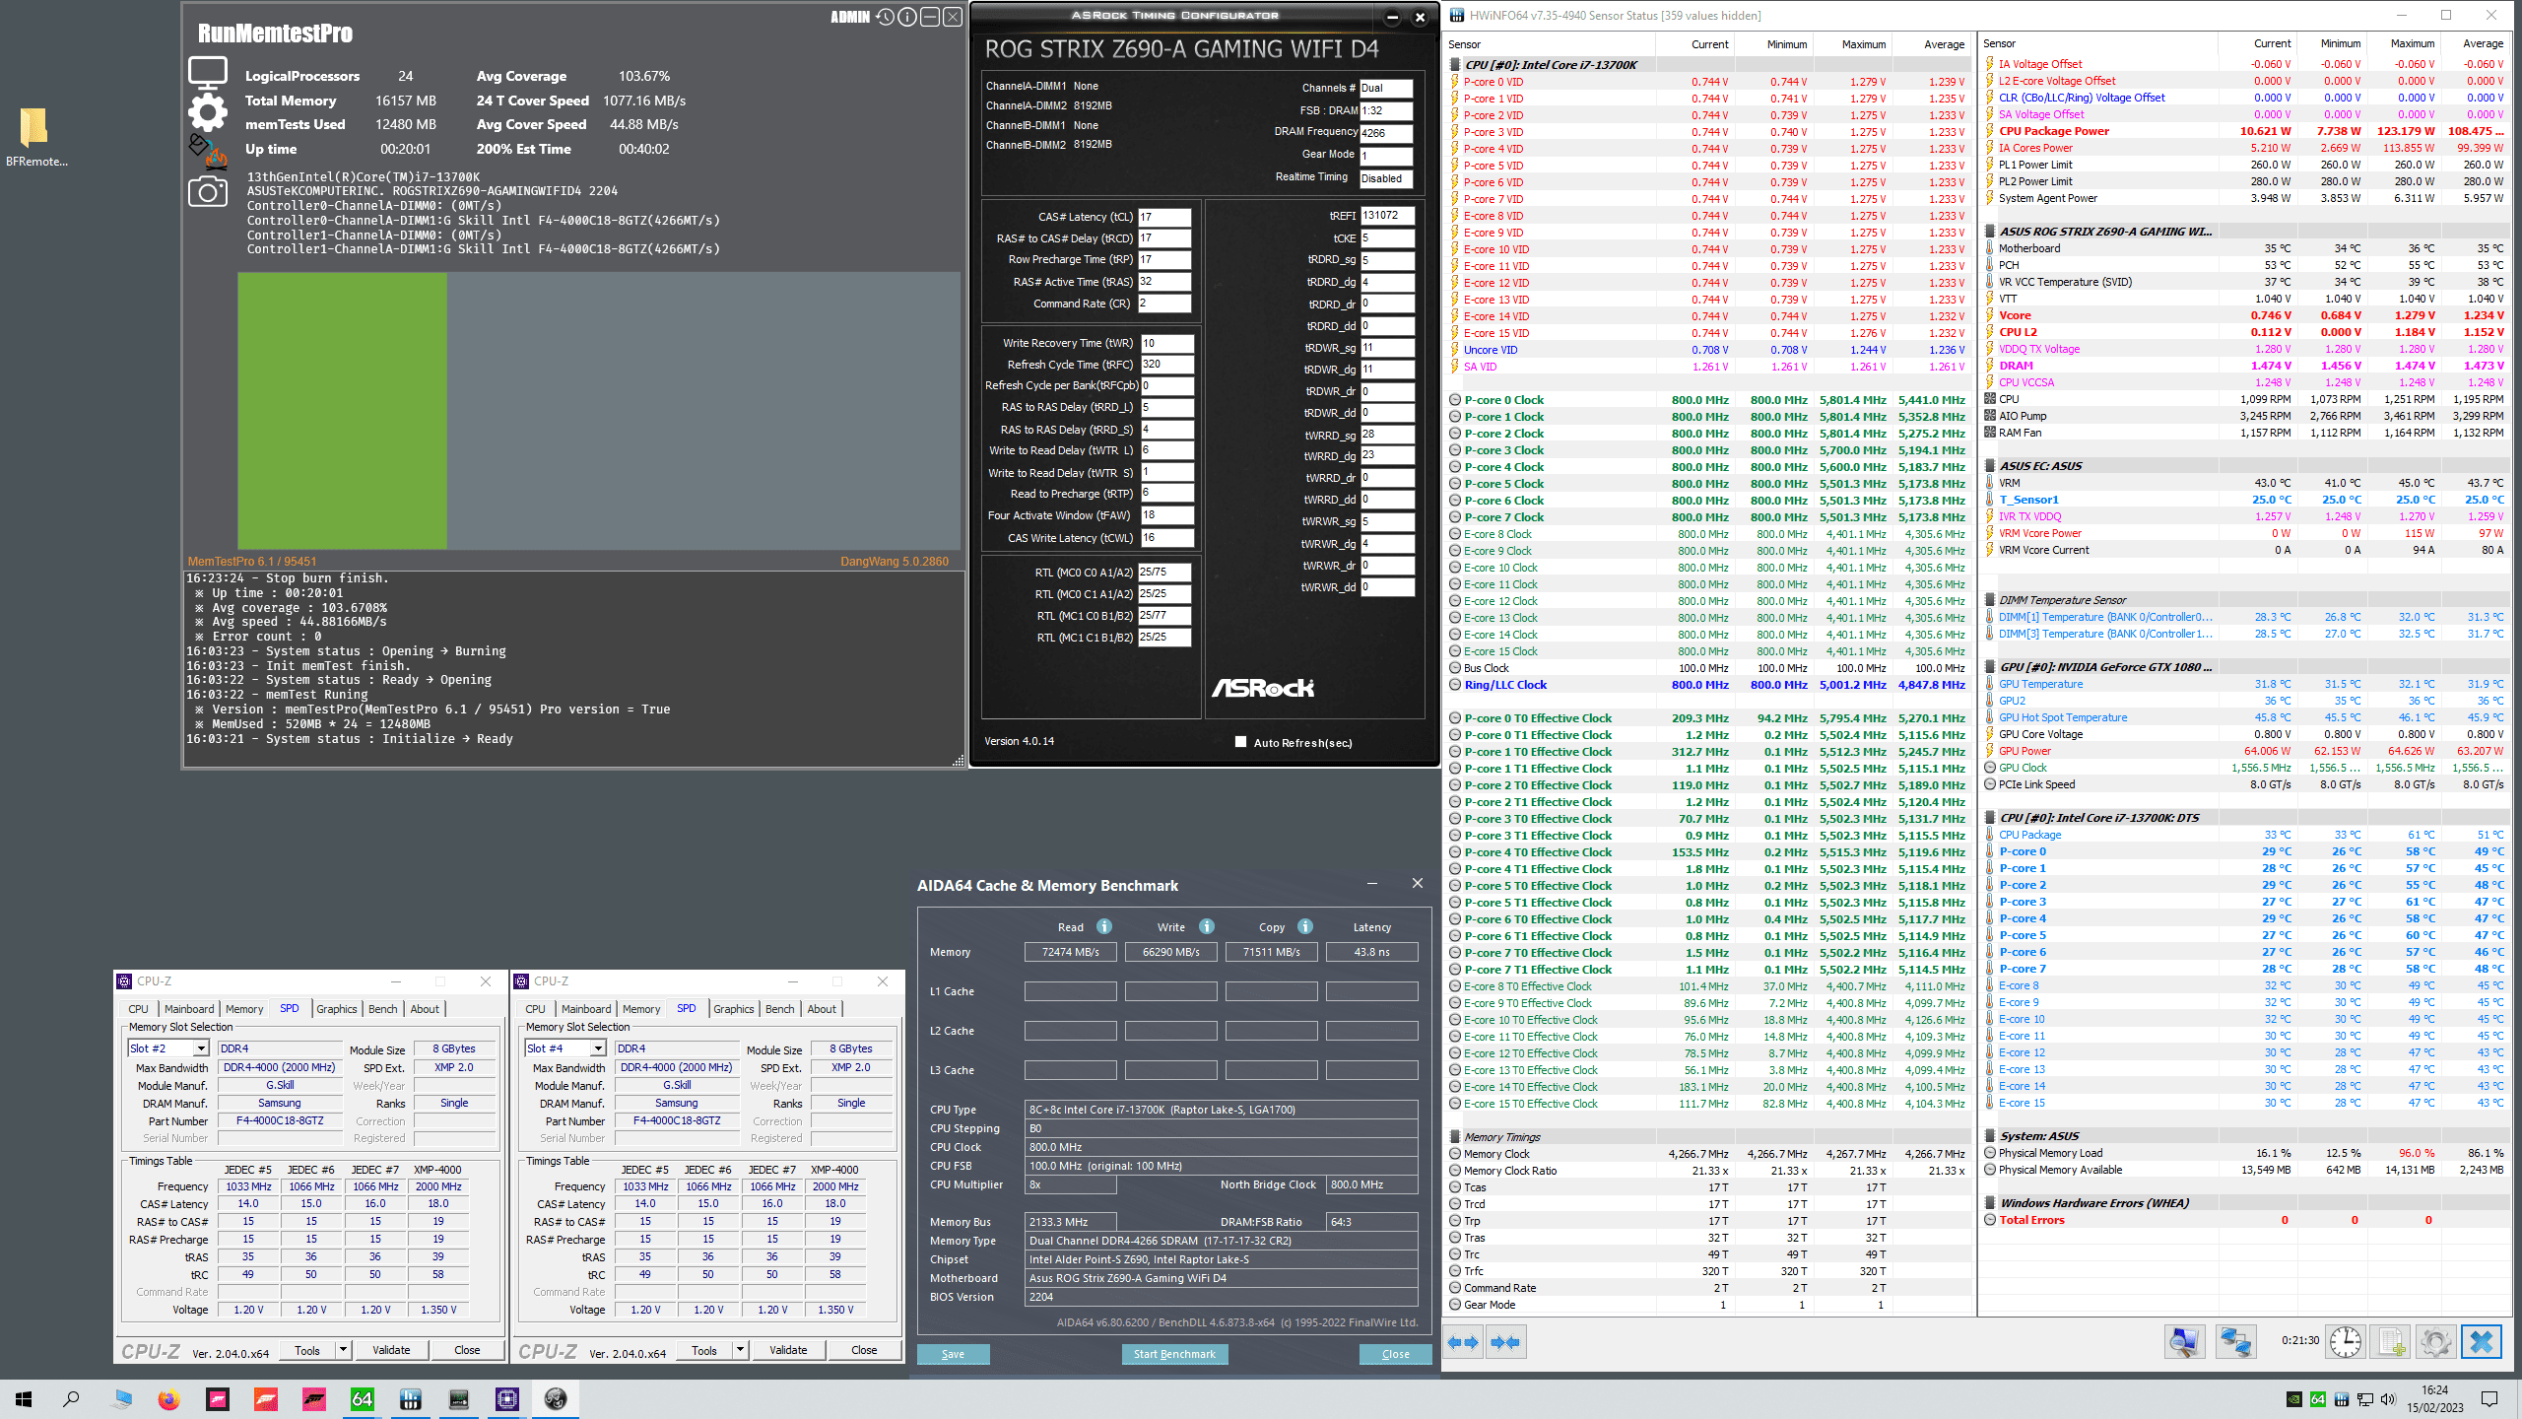
Task: Click HWiNFO expand columns arrows icon
Action: (x=1463, y=1342)
